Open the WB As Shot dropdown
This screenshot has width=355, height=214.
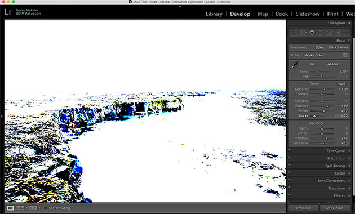(334, 64)
